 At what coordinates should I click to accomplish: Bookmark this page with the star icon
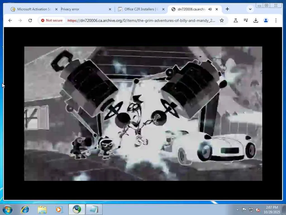point(221,20)
